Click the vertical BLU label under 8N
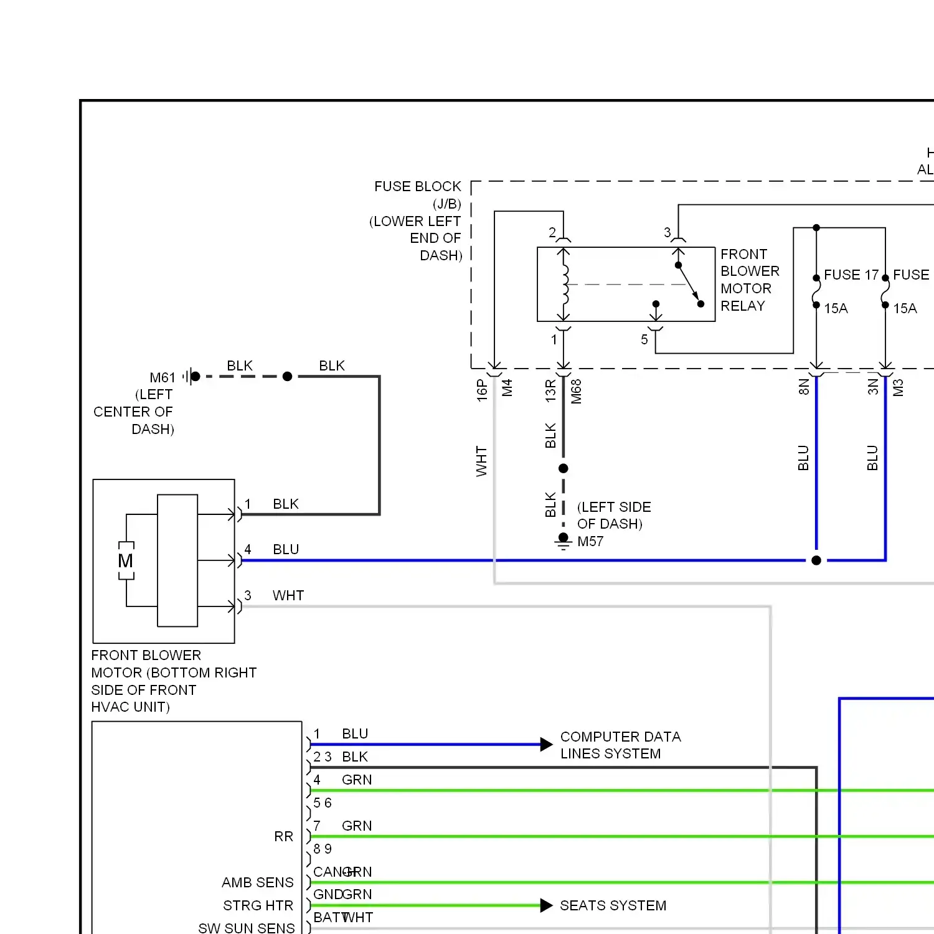Viewport: 934px width, 934px height. (x=803, y=458)
